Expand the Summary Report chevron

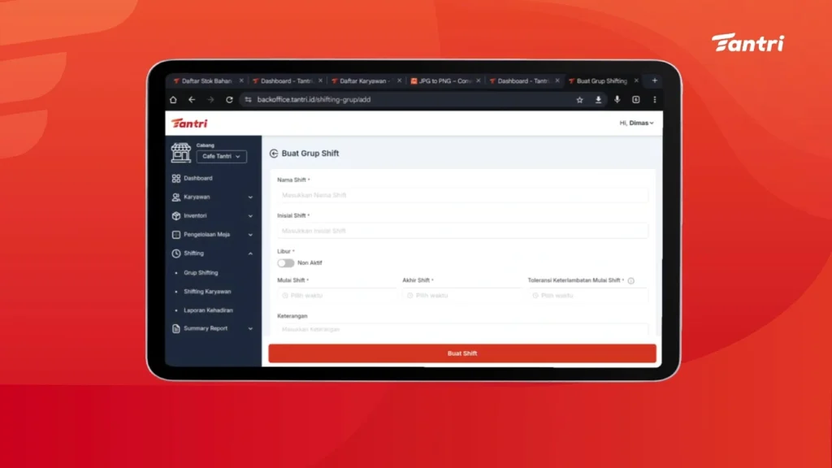coord(250,328)
